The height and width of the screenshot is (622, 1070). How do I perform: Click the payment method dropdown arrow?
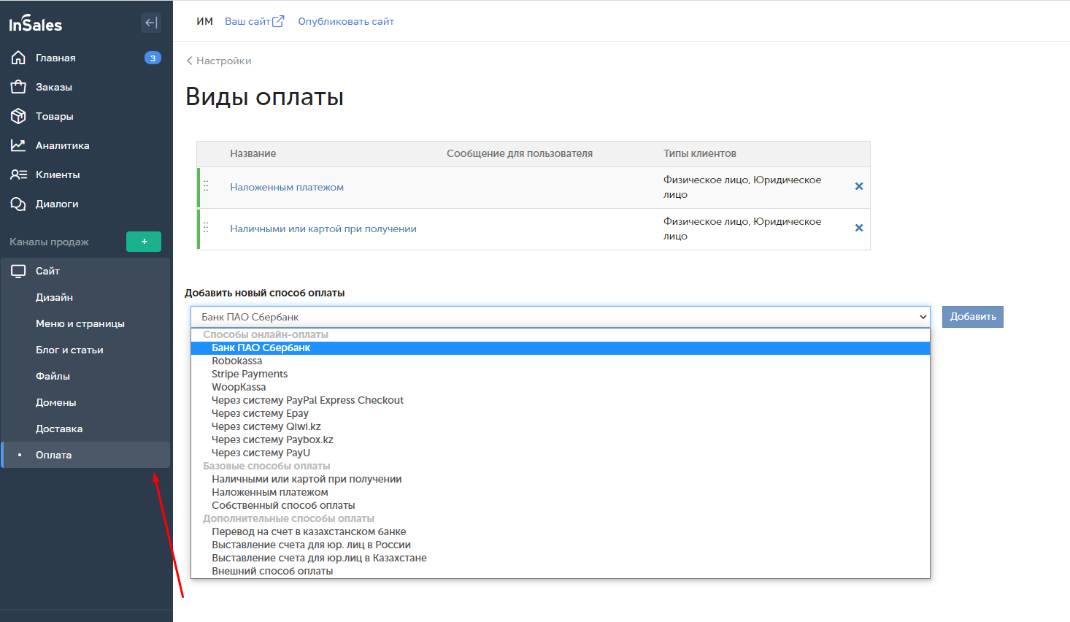point(923,317)
